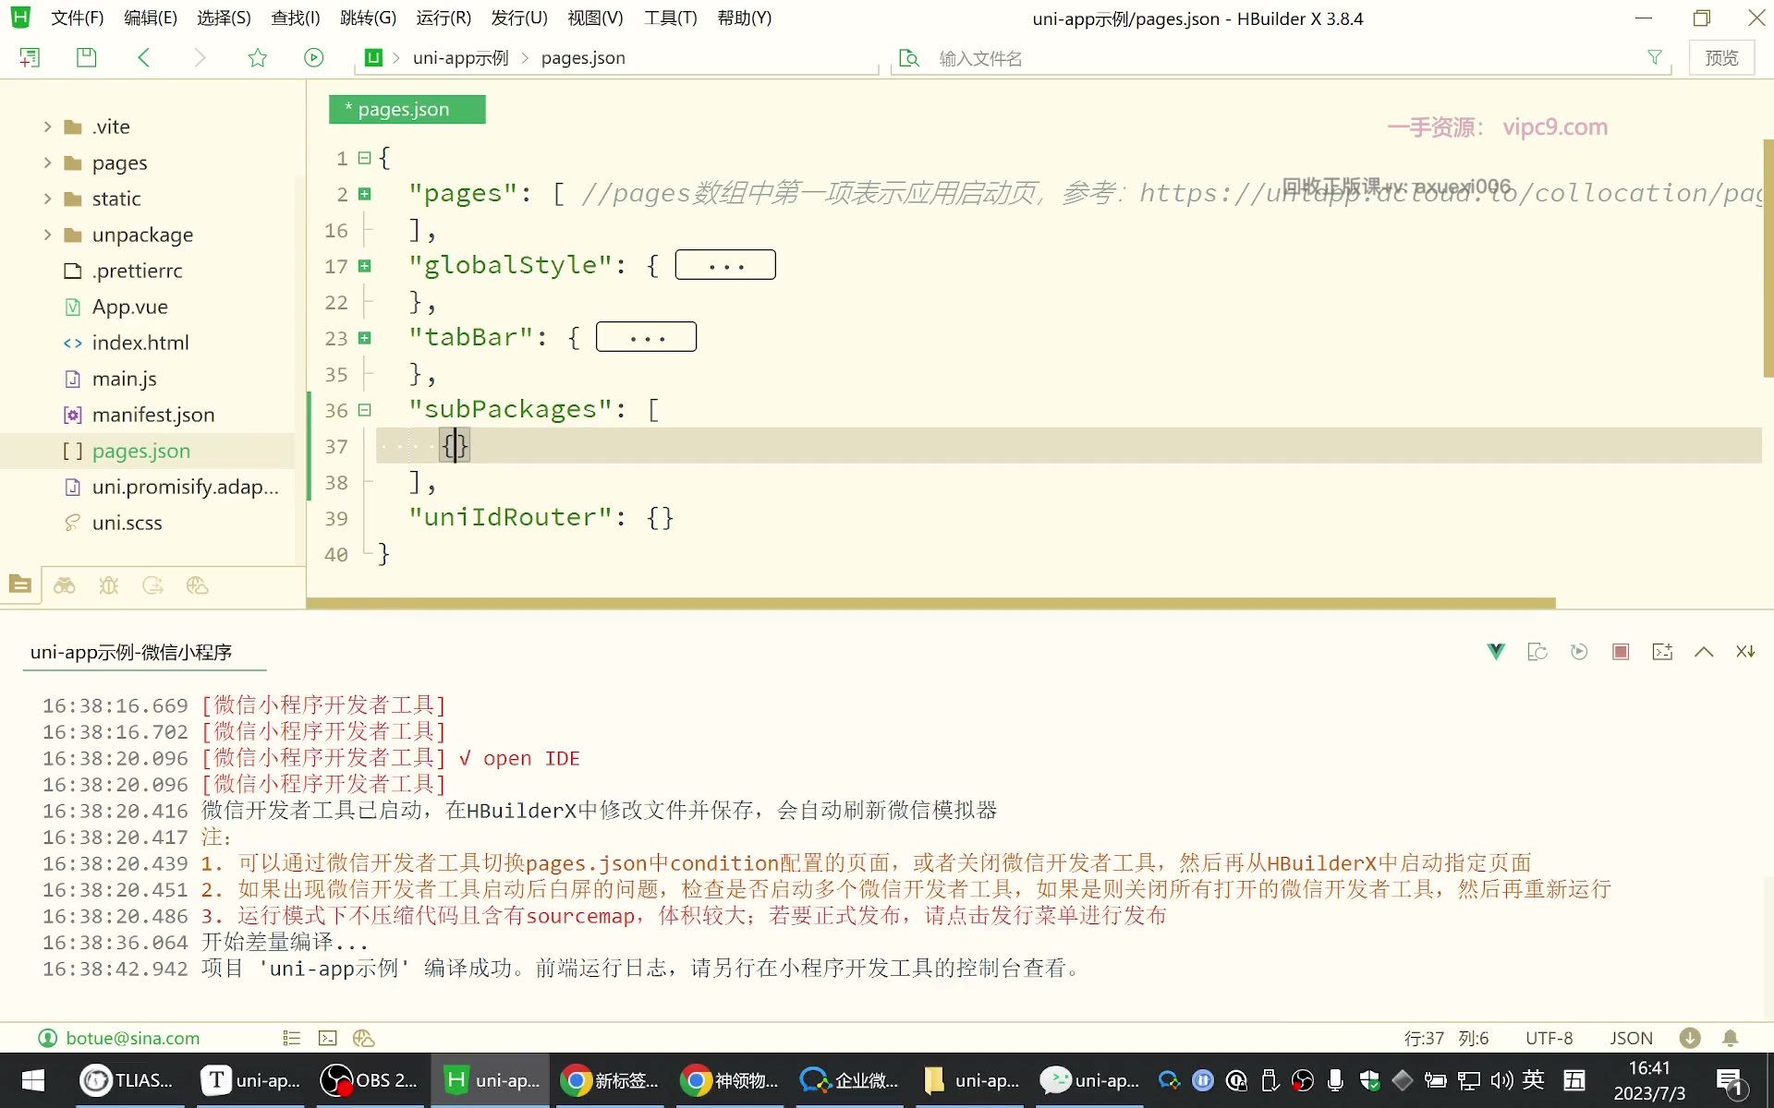Viewport: 1774px width, 1108px height.
Task: Click the filter funnel icon
Action: coord(1654,57)
